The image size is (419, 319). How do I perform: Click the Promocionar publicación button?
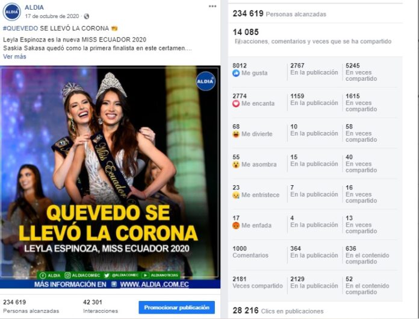tap(176, 308)
